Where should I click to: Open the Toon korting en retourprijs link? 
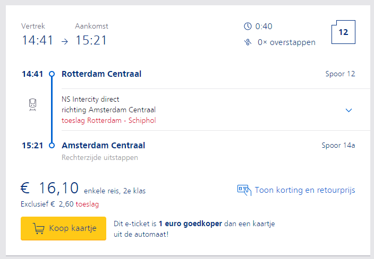[305, 190]
